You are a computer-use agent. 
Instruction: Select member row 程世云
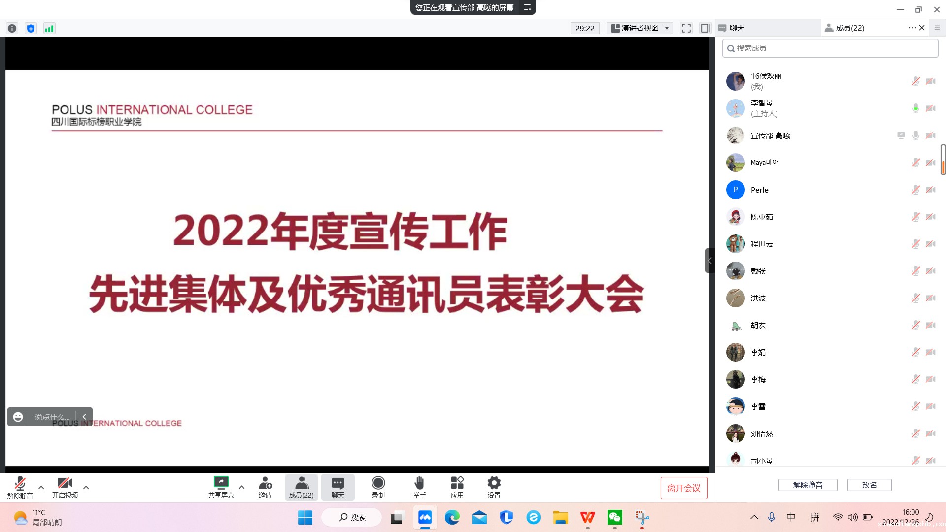pos(830,244)
